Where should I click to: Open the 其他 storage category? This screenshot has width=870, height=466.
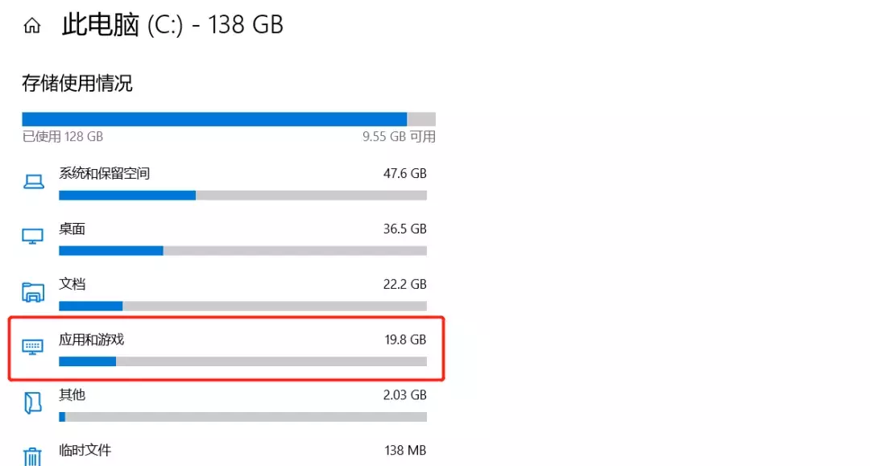pos(226,405)
